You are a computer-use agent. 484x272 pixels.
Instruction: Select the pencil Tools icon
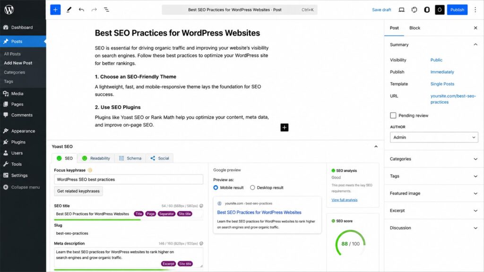[x=69, y=9]
